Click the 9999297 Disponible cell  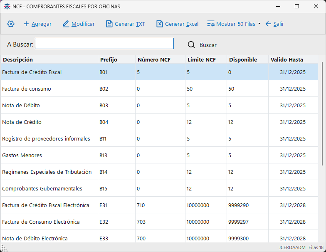248,222
